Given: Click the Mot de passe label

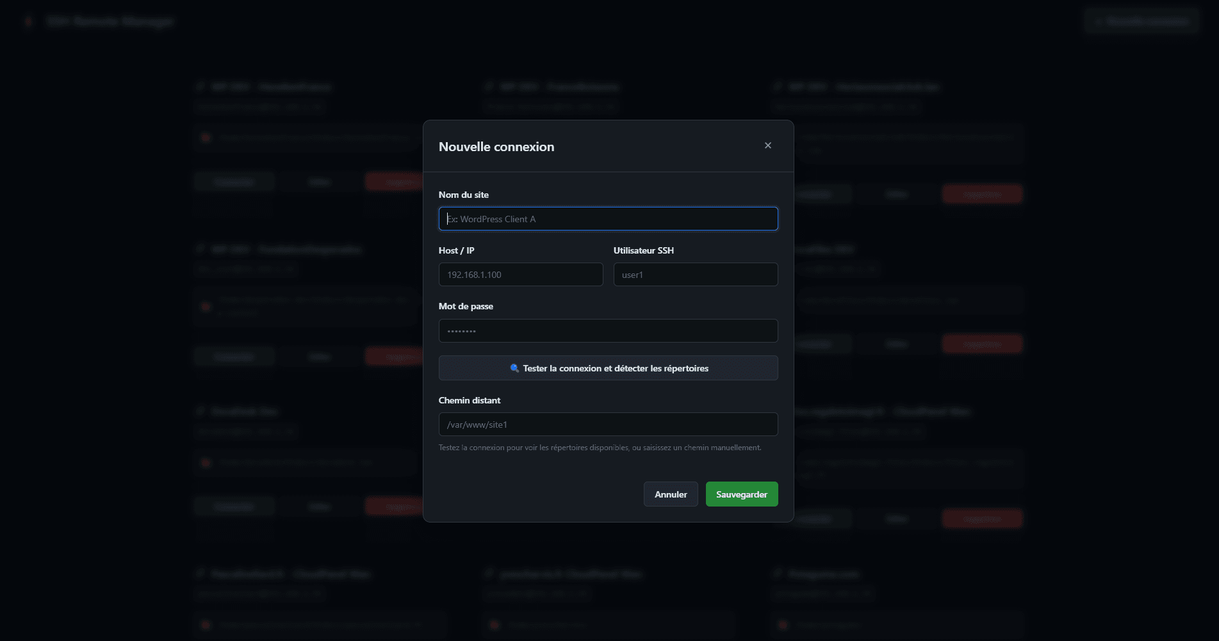Looking at the screenshot, I should pos(466,306).
